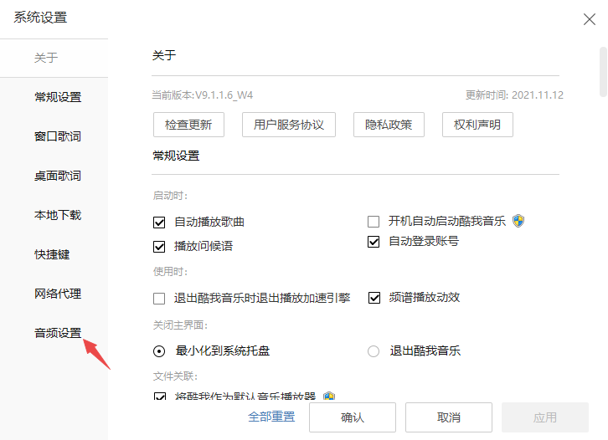608x440 pixels.
Task: Toggle 播放问候语 checkbox
Action: pos(159,246)
